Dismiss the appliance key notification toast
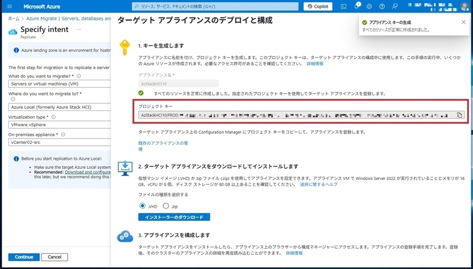 coord(464,22)
